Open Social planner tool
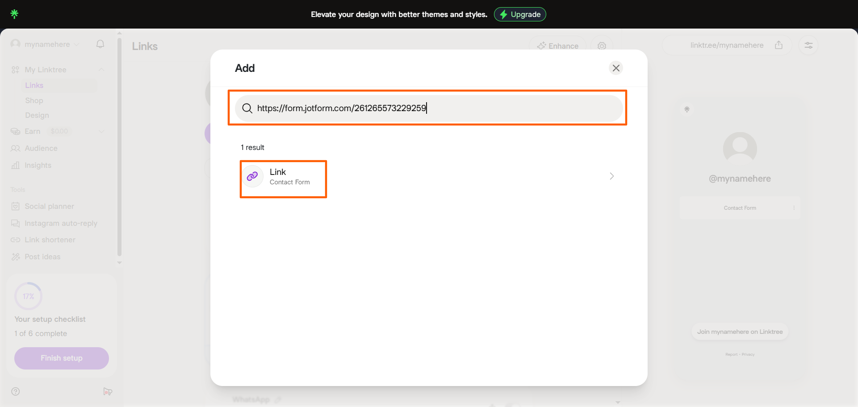 (49, 206)
